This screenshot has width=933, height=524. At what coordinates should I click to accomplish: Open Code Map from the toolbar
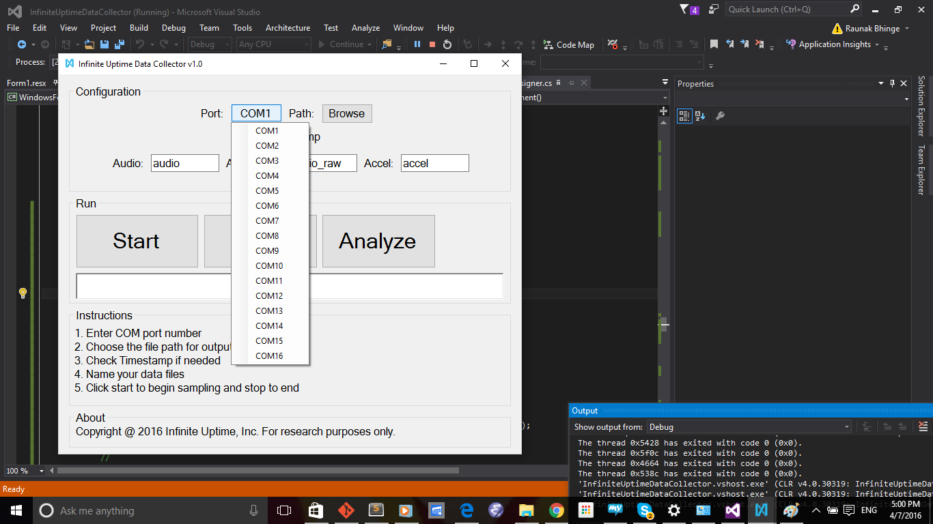point(569,44)
